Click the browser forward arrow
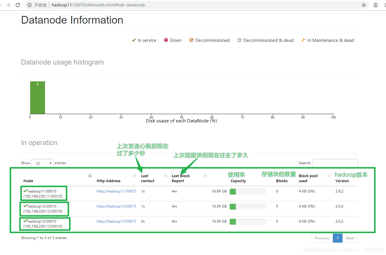The width and height of the screenshot is (386, 255). [x=8, y=5]
